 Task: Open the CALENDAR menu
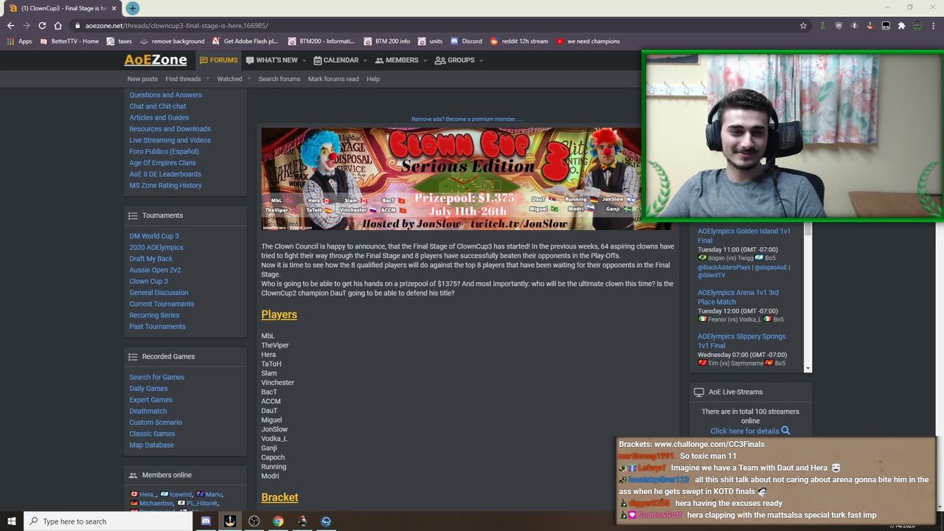tap(336, 60)
